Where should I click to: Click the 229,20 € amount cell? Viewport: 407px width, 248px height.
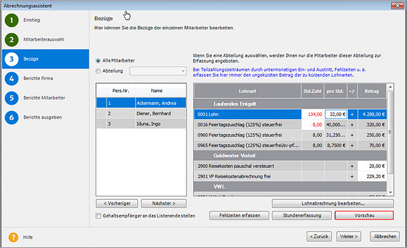(x=372, y=176)
